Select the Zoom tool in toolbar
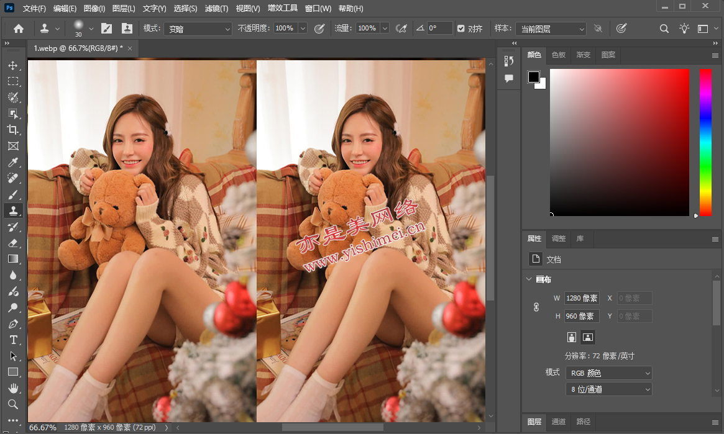Viewport: 724px width, 434px height. (x=13, y=404)
